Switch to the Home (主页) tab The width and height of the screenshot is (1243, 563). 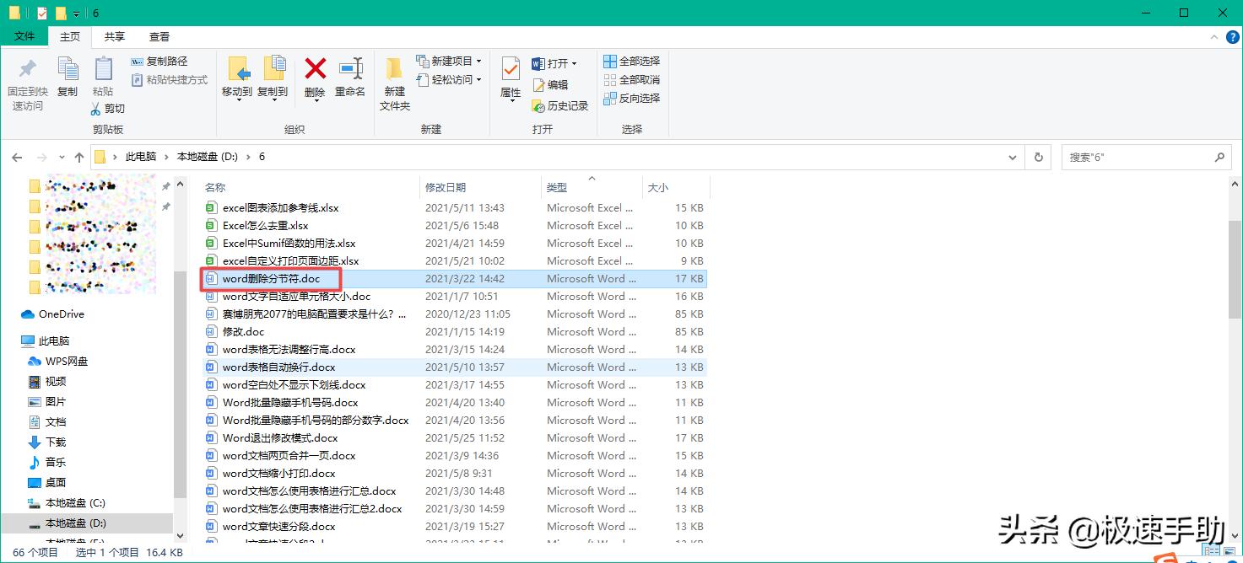click(70, 37)
